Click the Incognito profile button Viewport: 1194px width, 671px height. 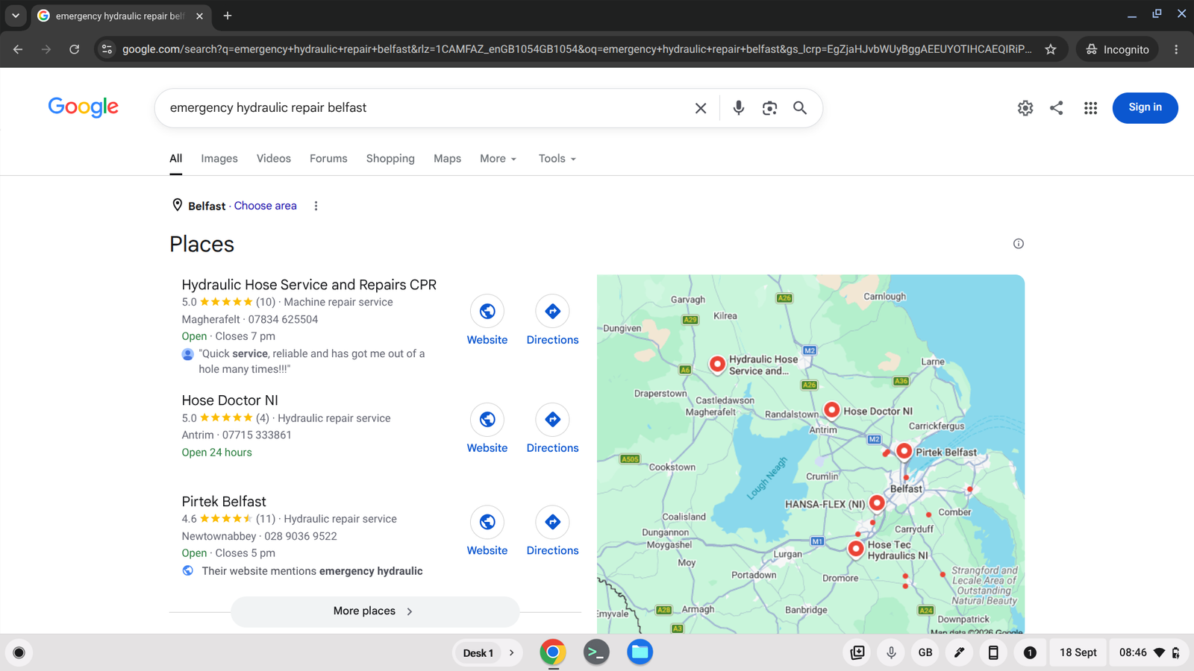[1117, 49]
